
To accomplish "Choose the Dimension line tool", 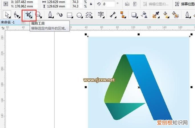I will click(113, 15).
